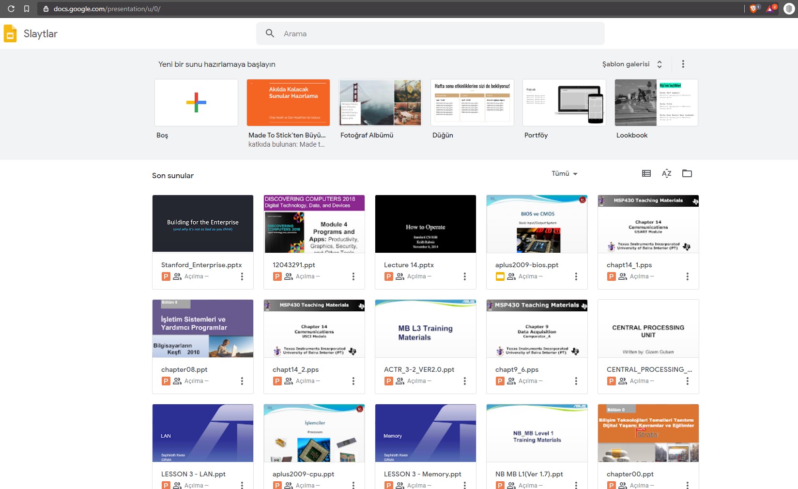Screen dimensions: 798x489
Task: Reload the page with the browser refresh icon
Action: pyautogui.click(x=11, y=9)
